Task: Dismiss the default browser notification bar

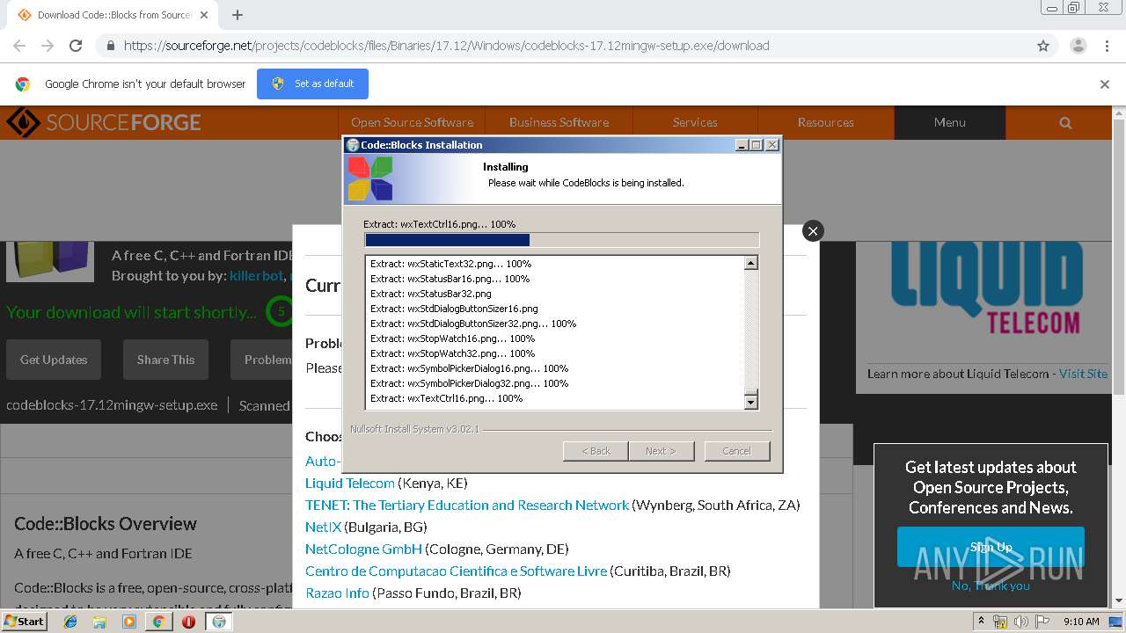Action: tap(1105, 84)
